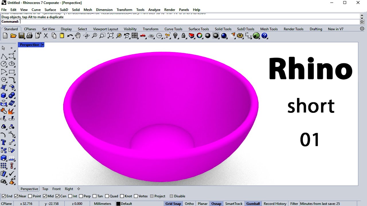Toggle Ortho in status bar

coord(189,204)
